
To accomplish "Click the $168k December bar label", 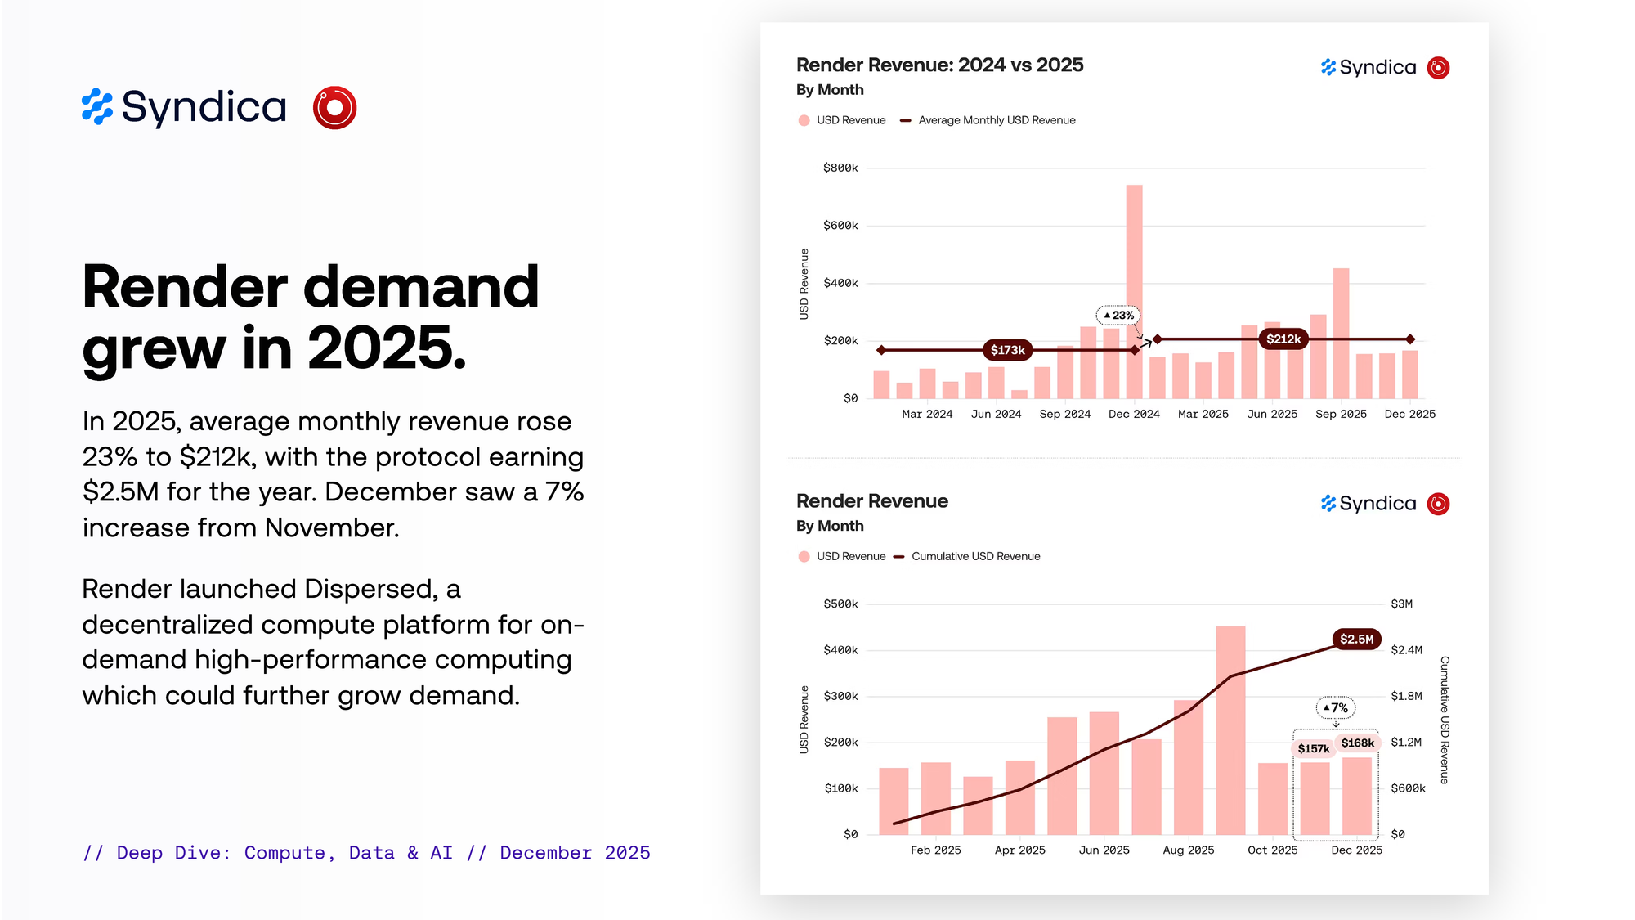I will 1357,743.
